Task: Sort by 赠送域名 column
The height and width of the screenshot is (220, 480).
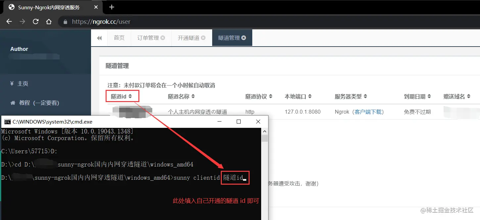Action: [x=457, y=96]
